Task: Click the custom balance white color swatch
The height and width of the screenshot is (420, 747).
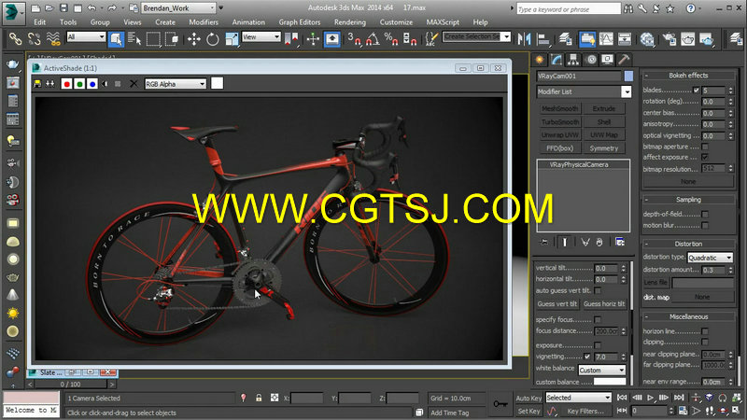Action: tap(610, 382)
